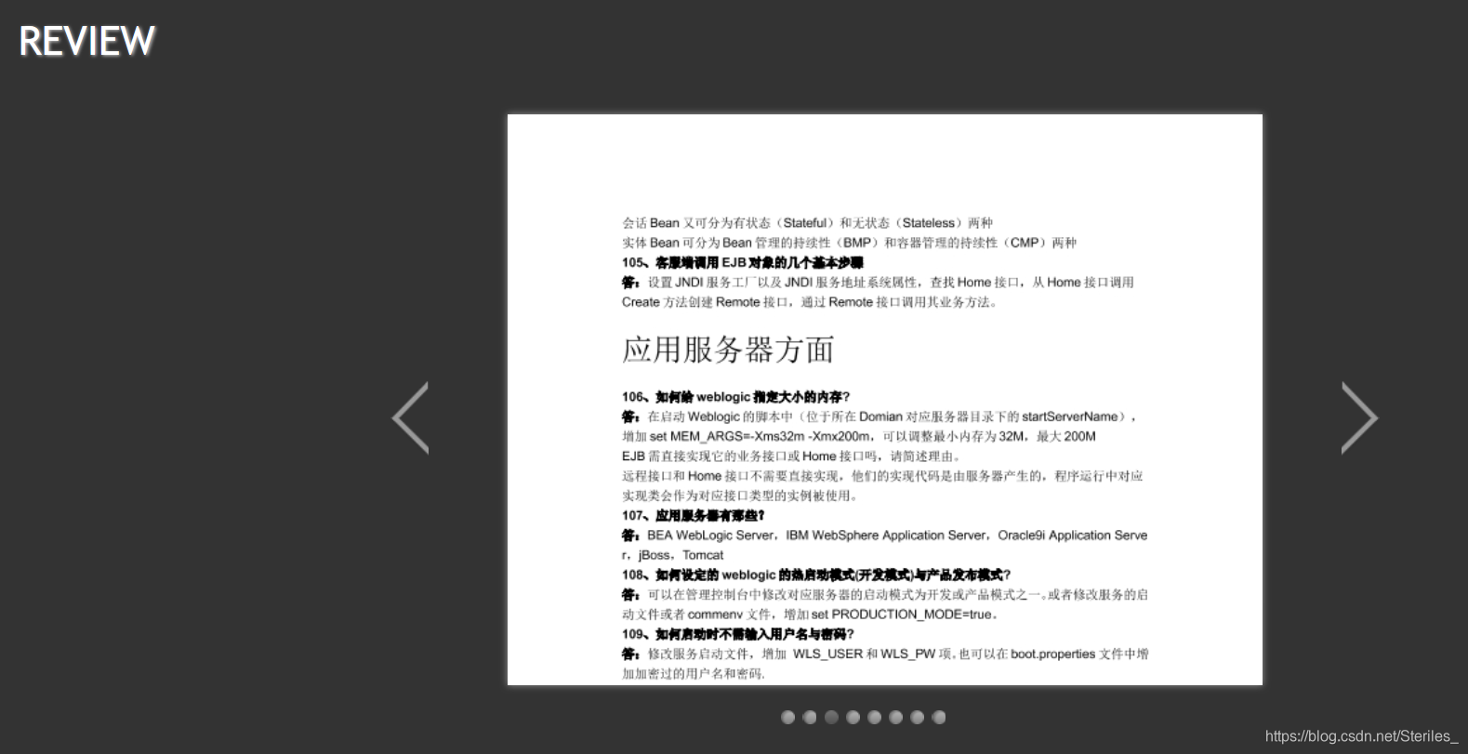Click the line reading jBoss, Tomcat
Screen dimensions: 1468x754
pyautogui.click(x=673, y=555)
